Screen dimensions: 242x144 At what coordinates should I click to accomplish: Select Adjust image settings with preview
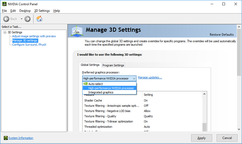click(34, 36)
